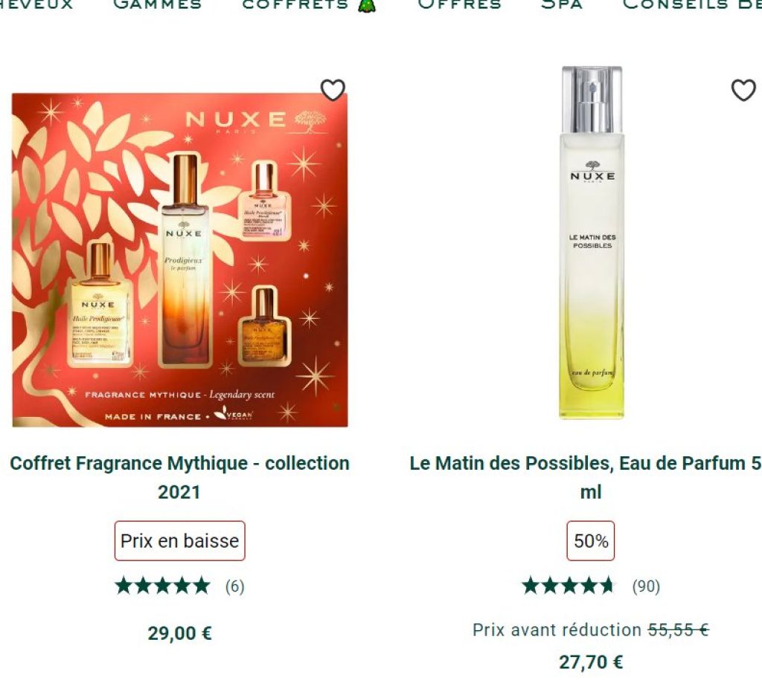The height and width of the screenshot is (683, 762).
Task: Open Coffret Fragrance Mythique collection 2021 title link
Action: click(180, 477)
